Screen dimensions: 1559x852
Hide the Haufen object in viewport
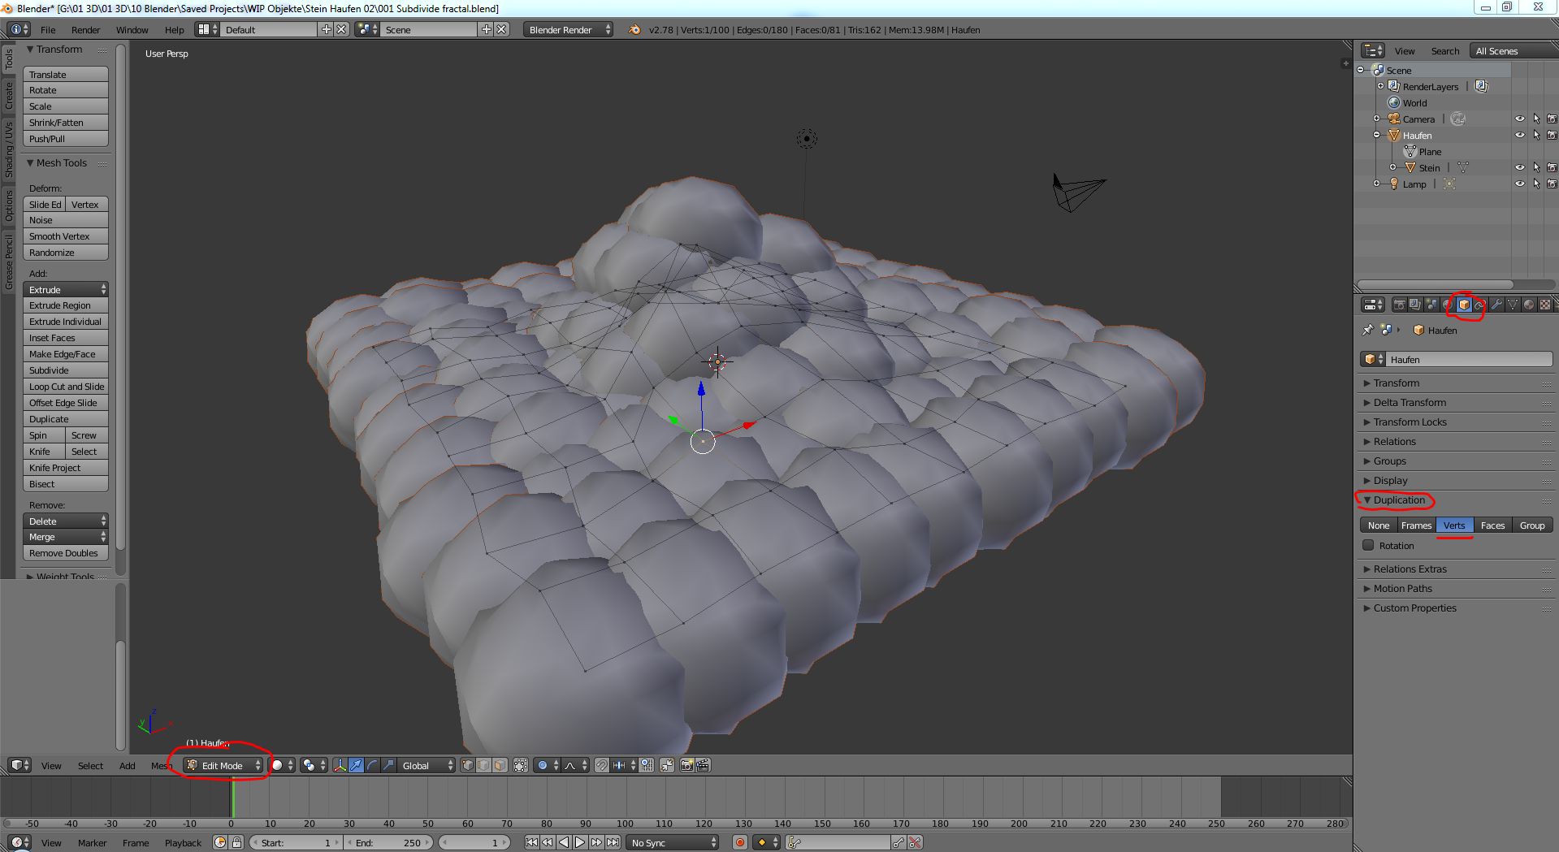pyautogui.click(x=1519, y=135)
